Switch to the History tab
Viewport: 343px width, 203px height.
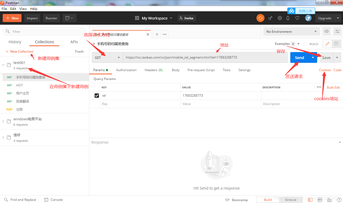15,42
